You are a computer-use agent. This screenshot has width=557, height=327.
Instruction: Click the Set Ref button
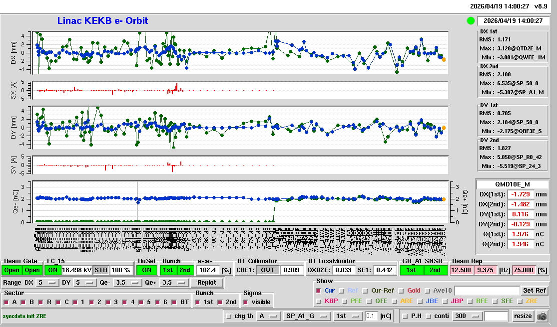tap(535, 291)
